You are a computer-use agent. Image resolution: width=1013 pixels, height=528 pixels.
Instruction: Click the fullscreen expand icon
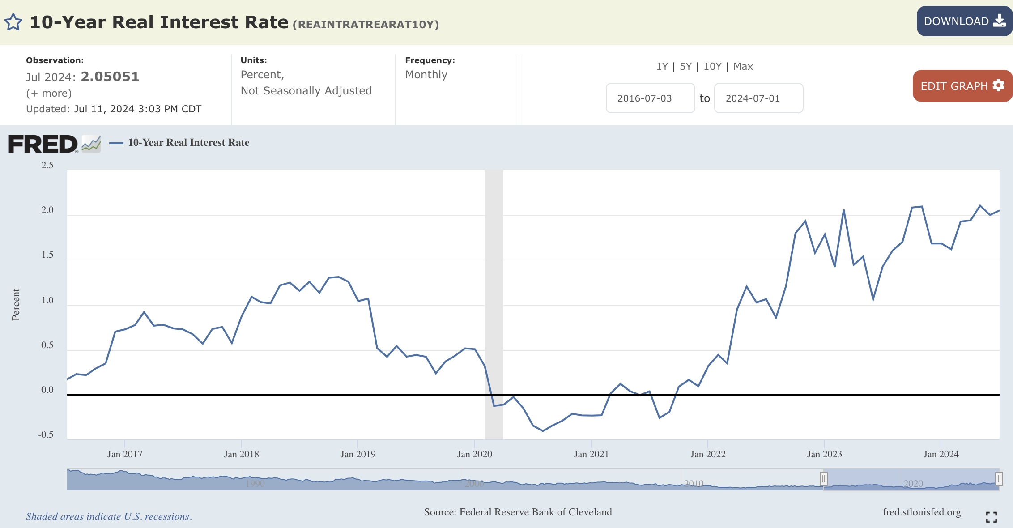coord(991,517)
